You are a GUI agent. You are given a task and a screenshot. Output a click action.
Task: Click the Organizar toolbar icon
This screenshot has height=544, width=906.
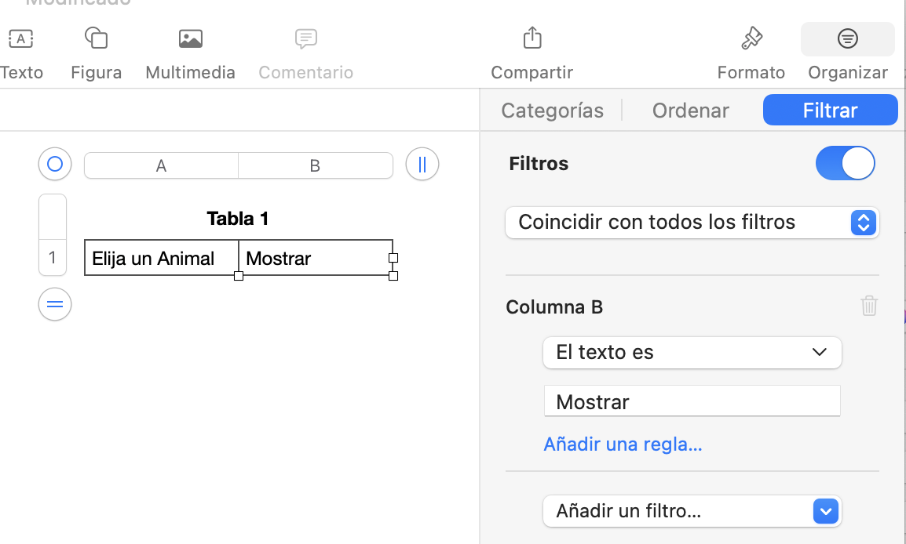[847, 38]
